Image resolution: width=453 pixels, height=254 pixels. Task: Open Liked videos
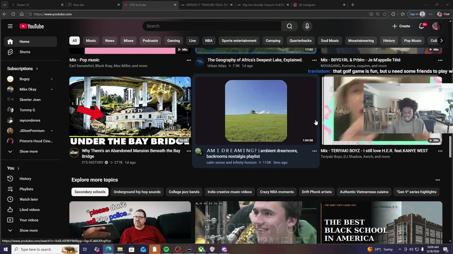click(x=30, y=210)
